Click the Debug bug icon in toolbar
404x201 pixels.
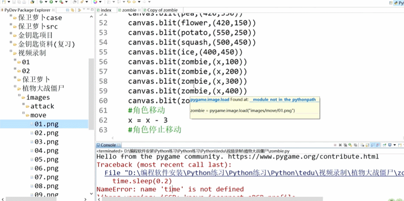41,2
